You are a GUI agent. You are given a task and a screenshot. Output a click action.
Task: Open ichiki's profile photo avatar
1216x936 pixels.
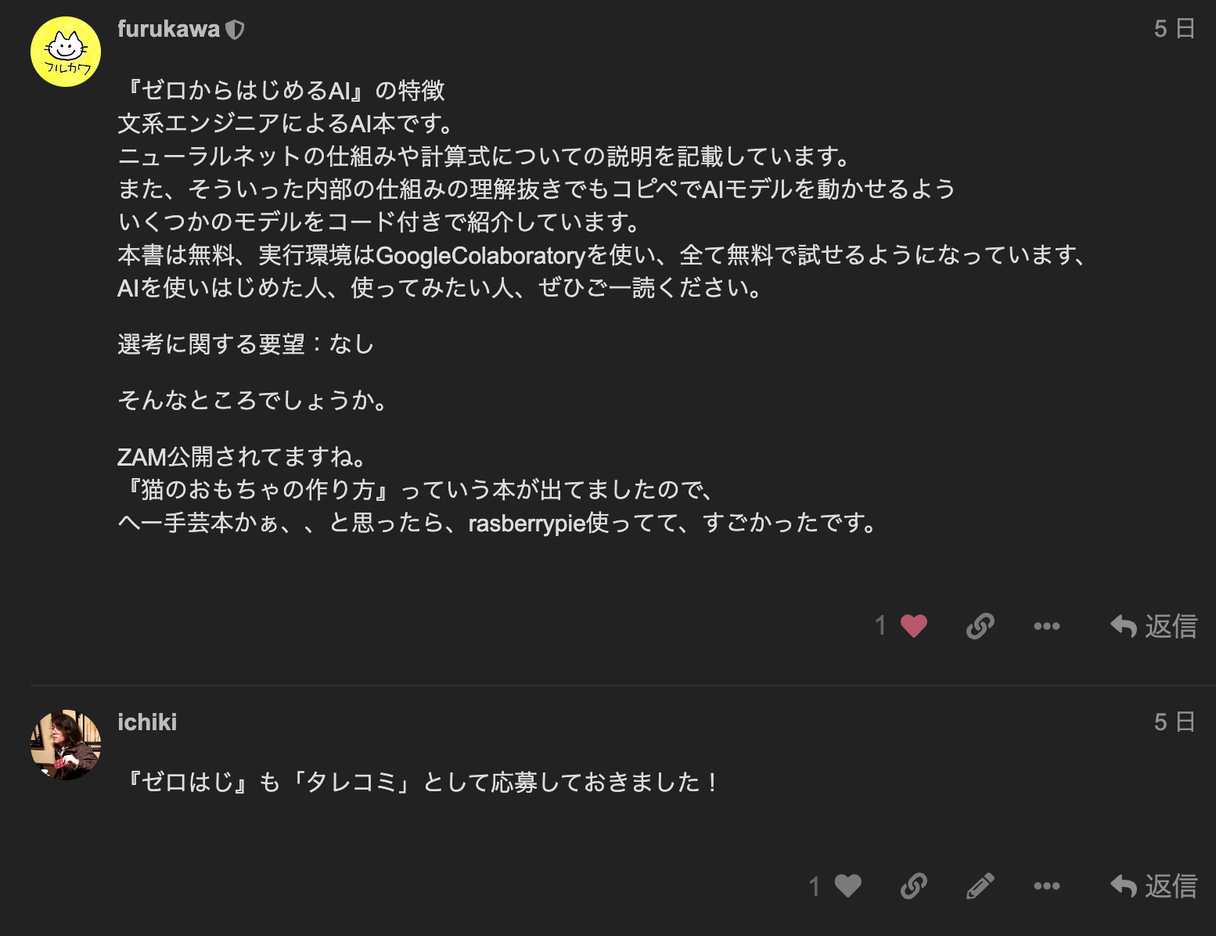coord(66,745)
